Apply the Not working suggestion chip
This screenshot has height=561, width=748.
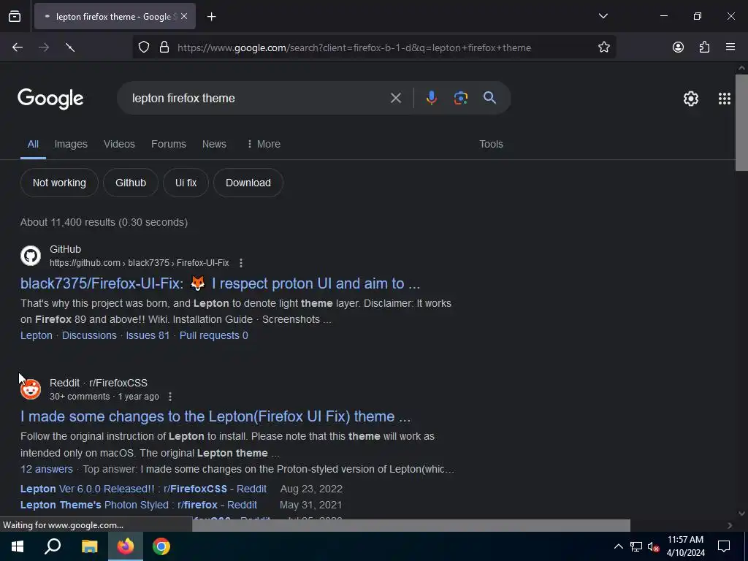click(x=59, y=183)
